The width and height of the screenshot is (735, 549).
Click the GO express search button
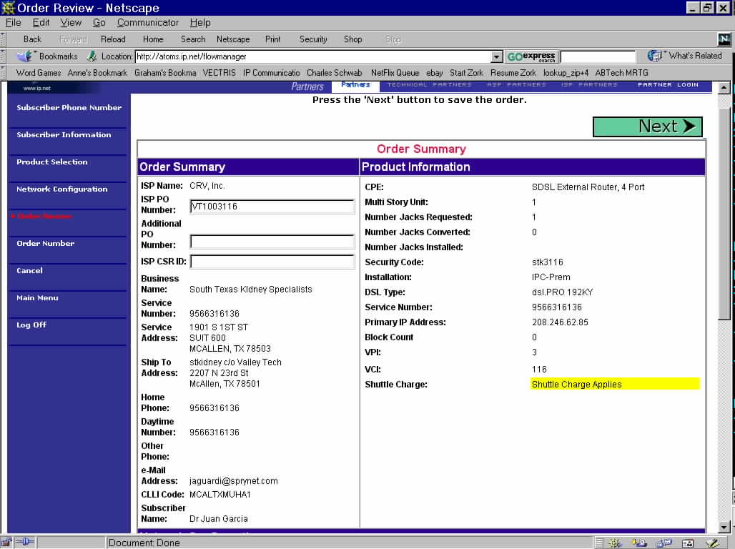(x=531, y=56)
